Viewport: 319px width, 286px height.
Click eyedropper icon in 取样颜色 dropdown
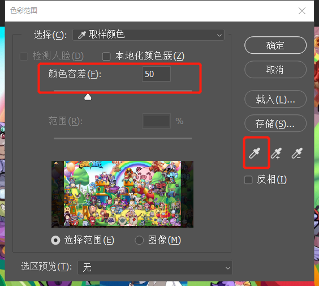coord(82,35)
